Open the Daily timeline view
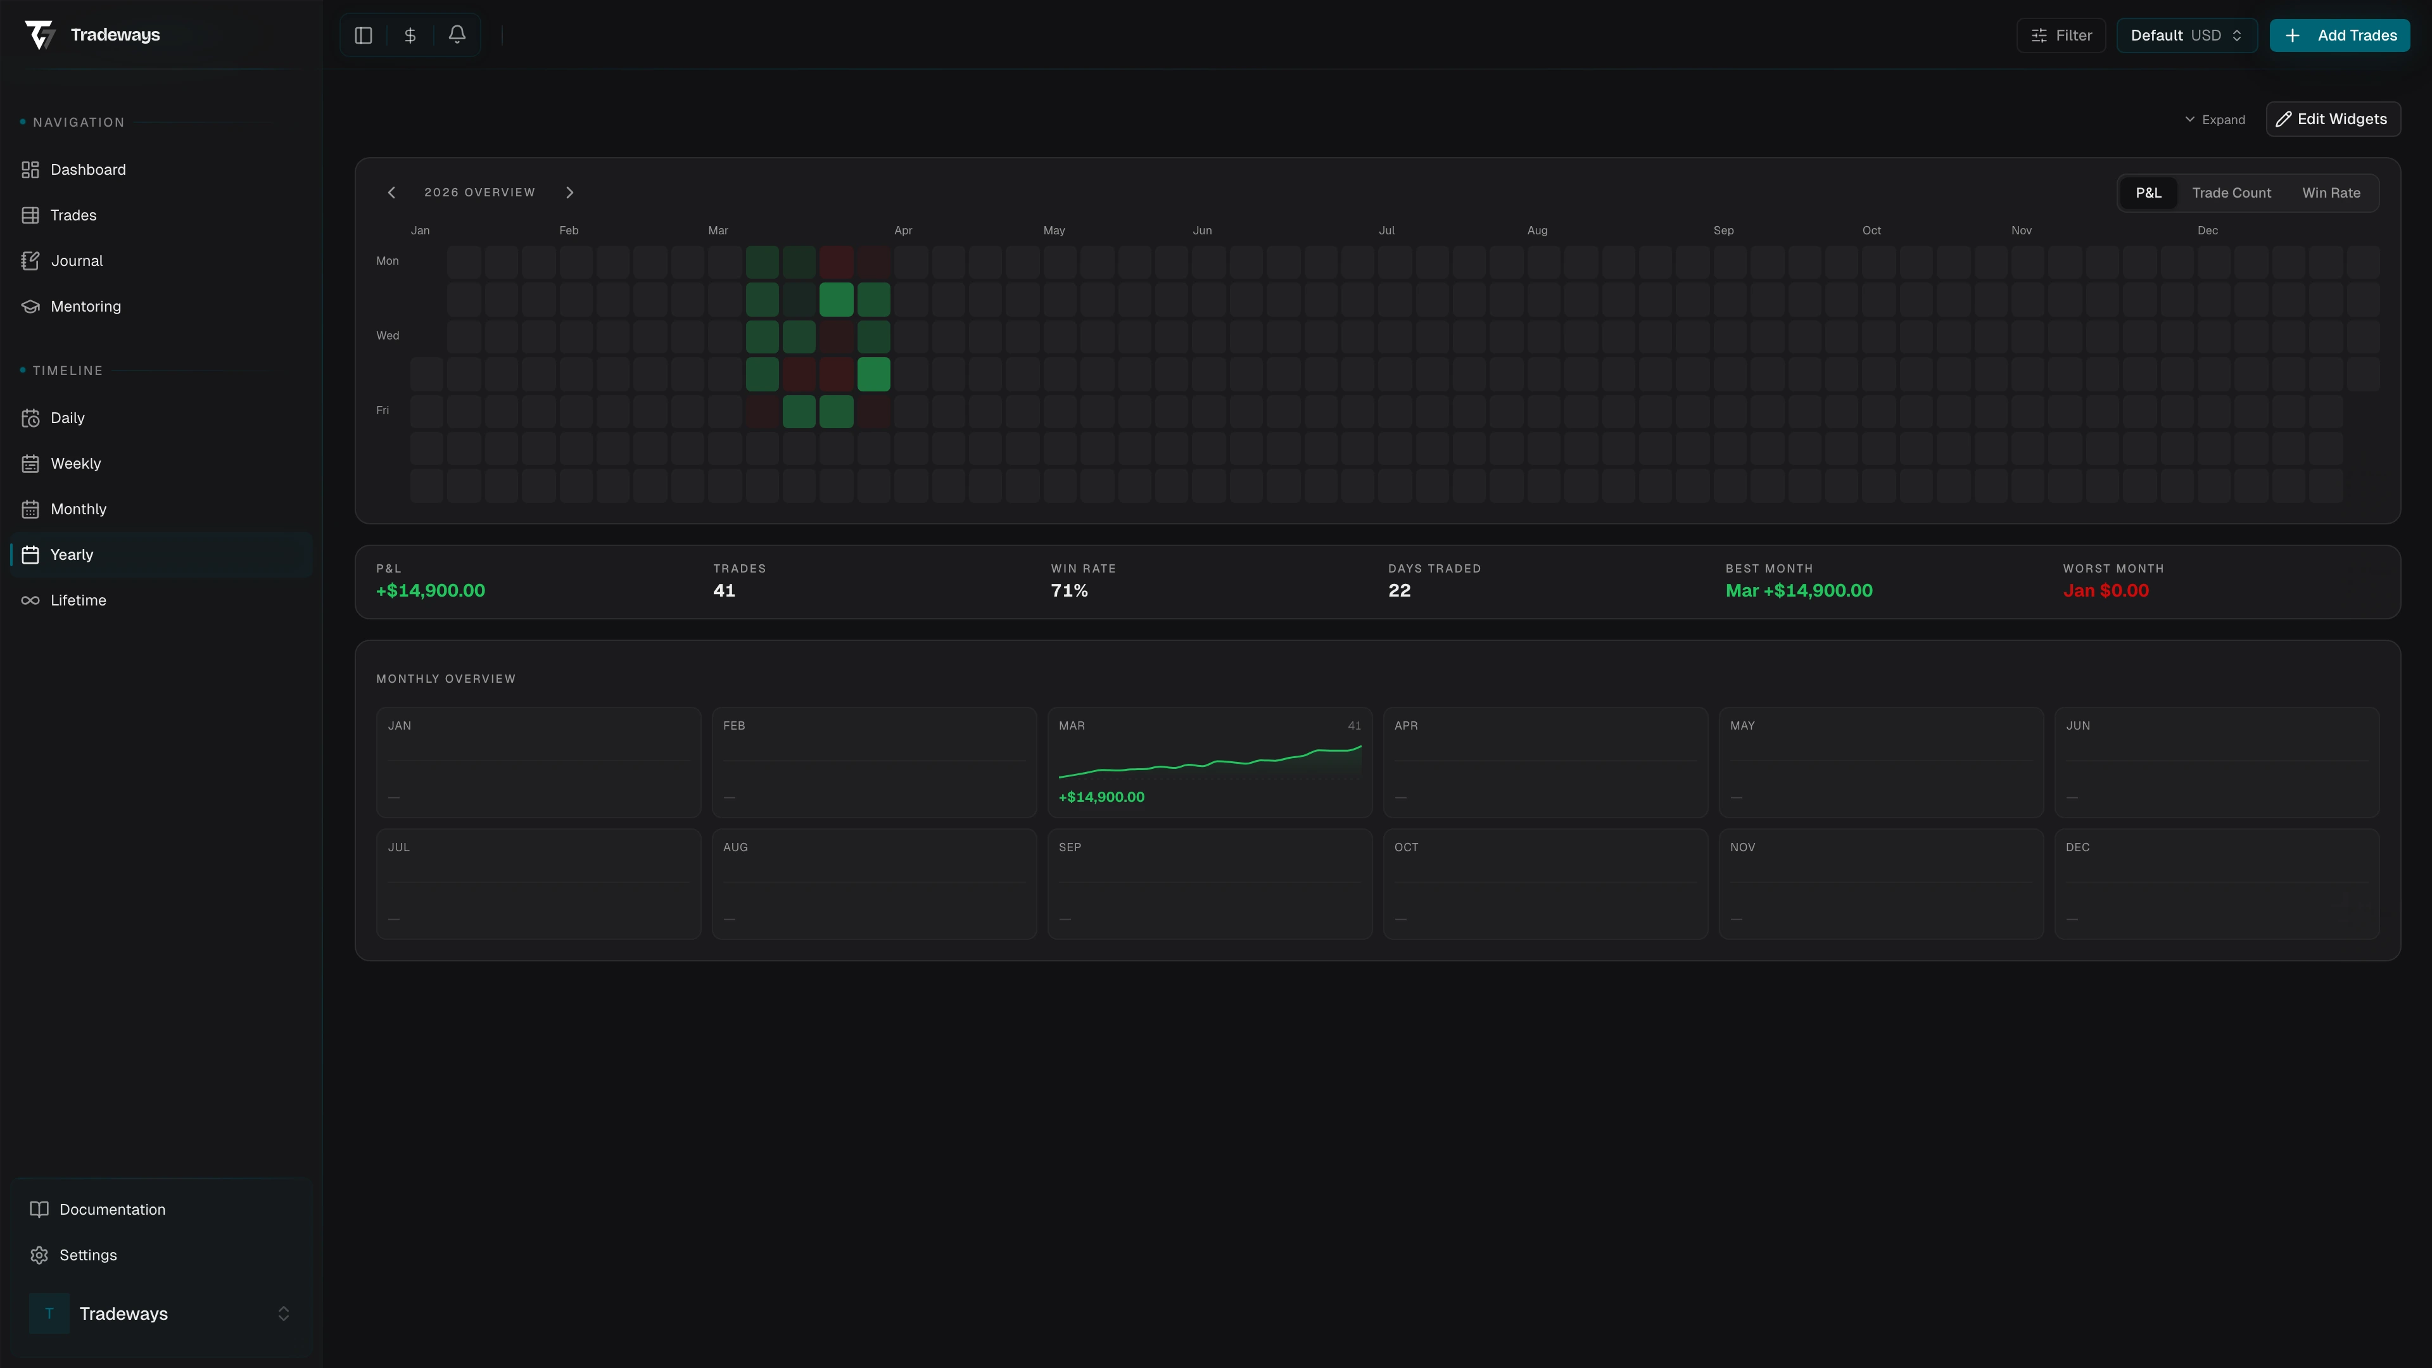 (x=67, y=417)
